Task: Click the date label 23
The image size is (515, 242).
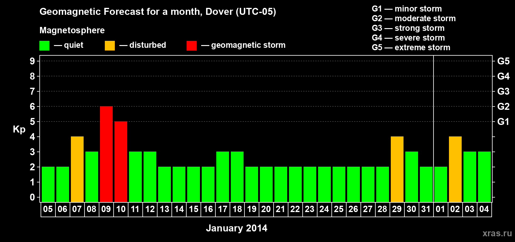Action: click(x=310, y=209)
